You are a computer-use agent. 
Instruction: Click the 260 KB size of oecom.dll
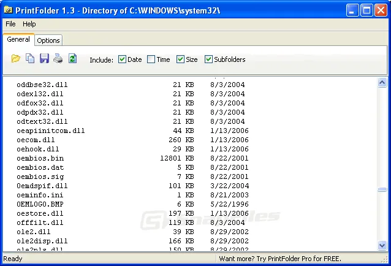(x=181, y=140)
